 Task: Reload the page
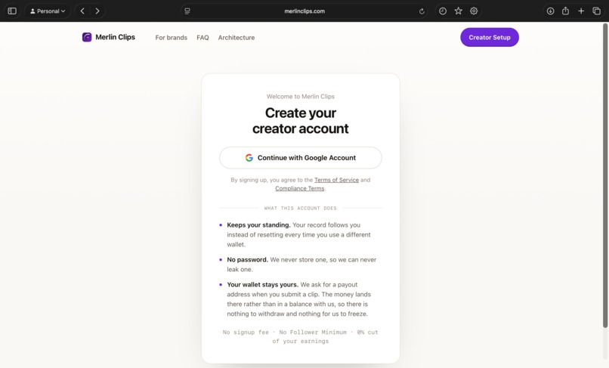422,11
